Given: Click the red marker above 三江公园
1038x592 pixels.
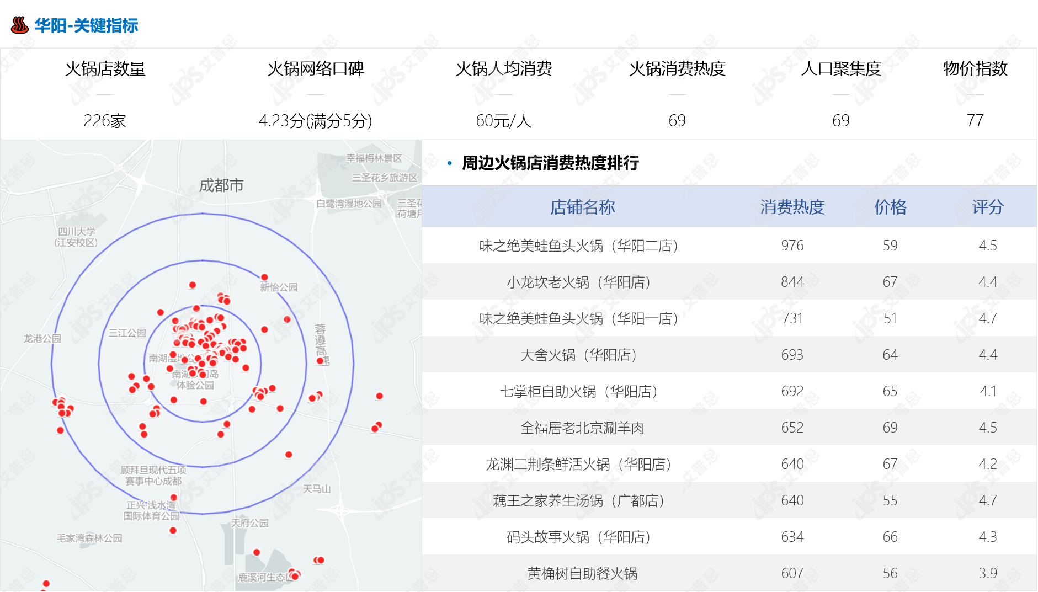Looking at the screenshot, I should click(x=161, y=312).
